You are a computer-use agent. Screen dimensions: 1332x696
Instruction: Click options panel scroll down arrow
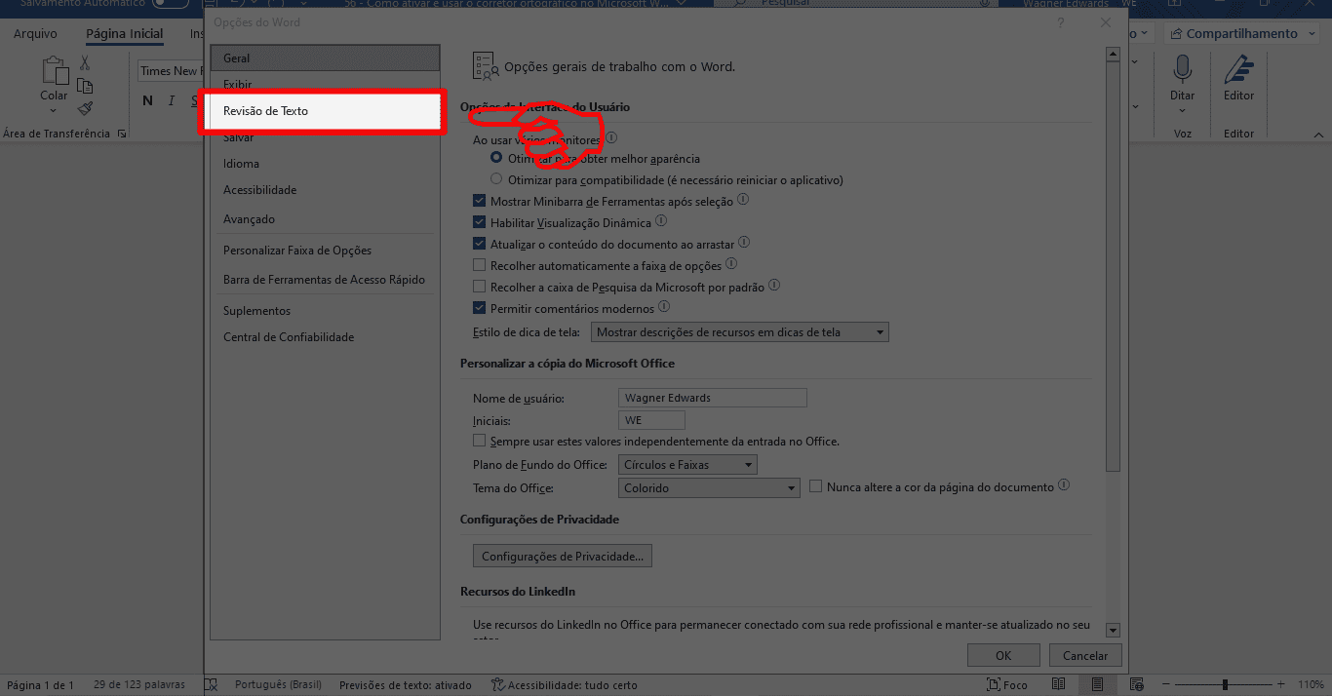(1113, 632)
